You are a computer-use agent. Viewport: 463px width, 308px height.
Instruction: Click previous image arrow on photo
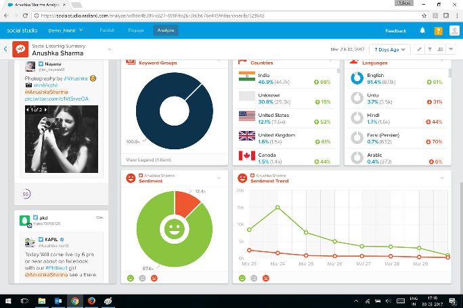(x=28, y=109)
